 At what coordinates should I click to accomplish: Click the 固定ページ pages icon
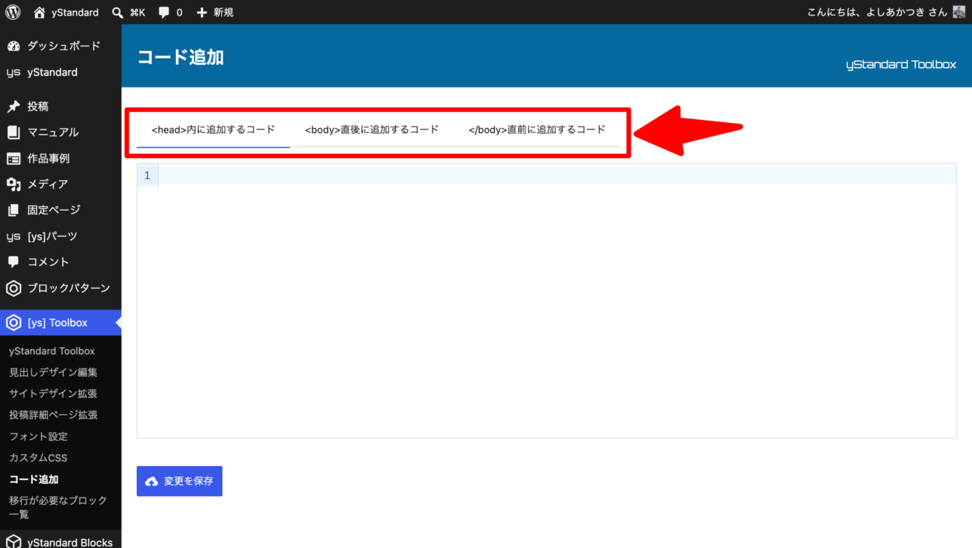coord(13,210)
